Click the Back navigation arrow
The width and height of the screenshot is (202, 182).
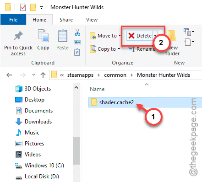[9, 75]
